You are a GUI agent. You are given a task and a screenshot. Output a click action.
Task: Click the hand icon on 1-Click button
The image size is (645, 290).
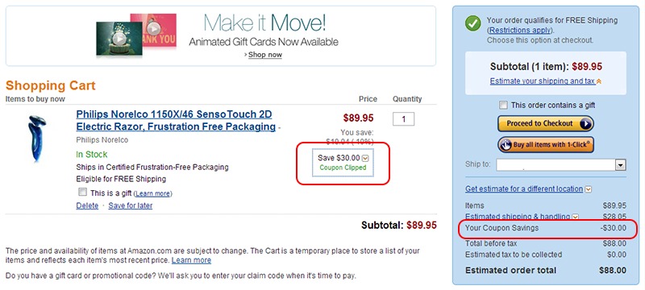506,144
